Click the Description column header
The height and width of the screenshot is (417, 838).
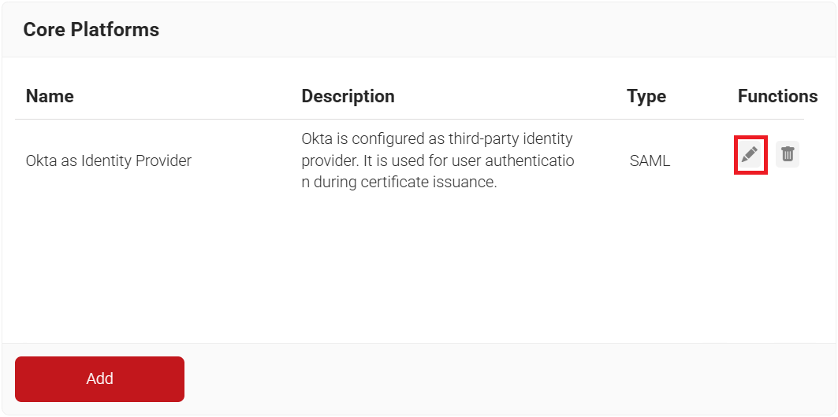pos(348,96)
